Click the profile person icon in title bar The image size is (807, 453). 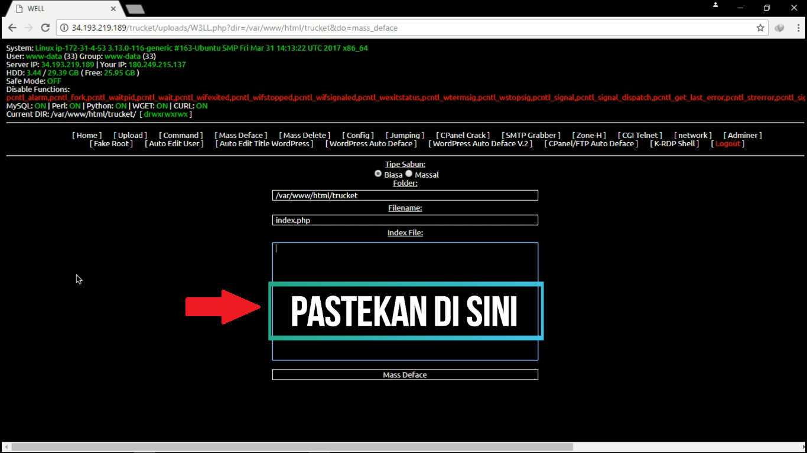(x=715, y=5)
